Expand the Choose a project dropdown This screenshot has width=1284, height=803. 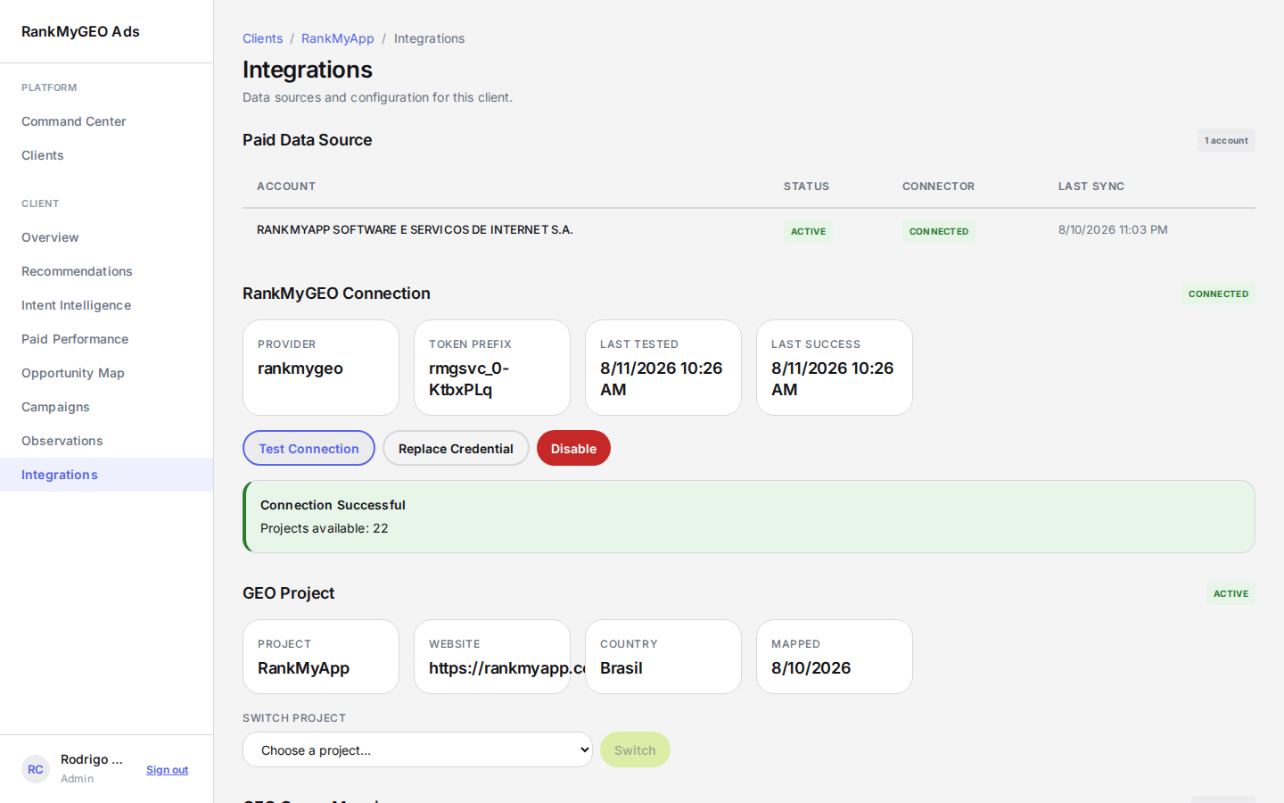[x=417, y=749]
